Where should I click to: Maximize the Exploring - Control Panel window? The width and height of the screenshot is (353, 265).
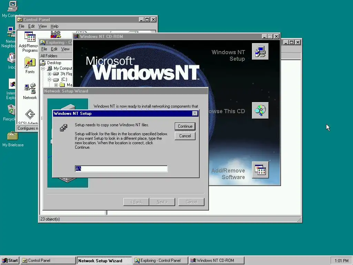[291, 42]
